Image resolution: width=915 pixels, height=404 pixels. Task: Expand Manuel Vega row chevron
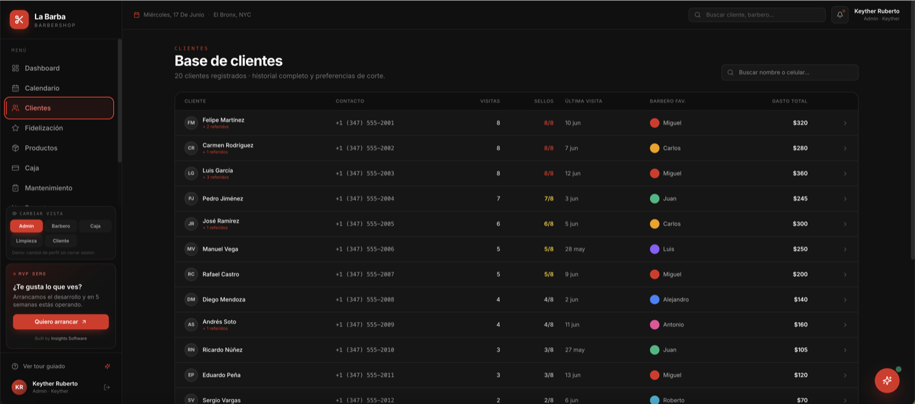[x=845, y=249]
